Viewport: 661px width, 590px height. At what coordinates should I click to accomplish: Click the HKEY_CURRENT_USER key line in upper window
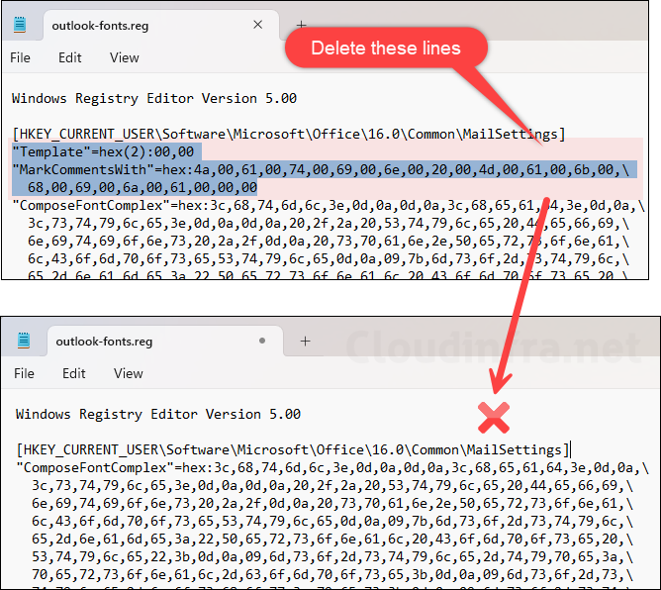(288, 134)
